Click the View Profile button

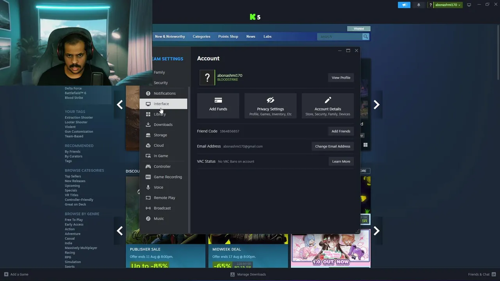(x=341, y=78)
